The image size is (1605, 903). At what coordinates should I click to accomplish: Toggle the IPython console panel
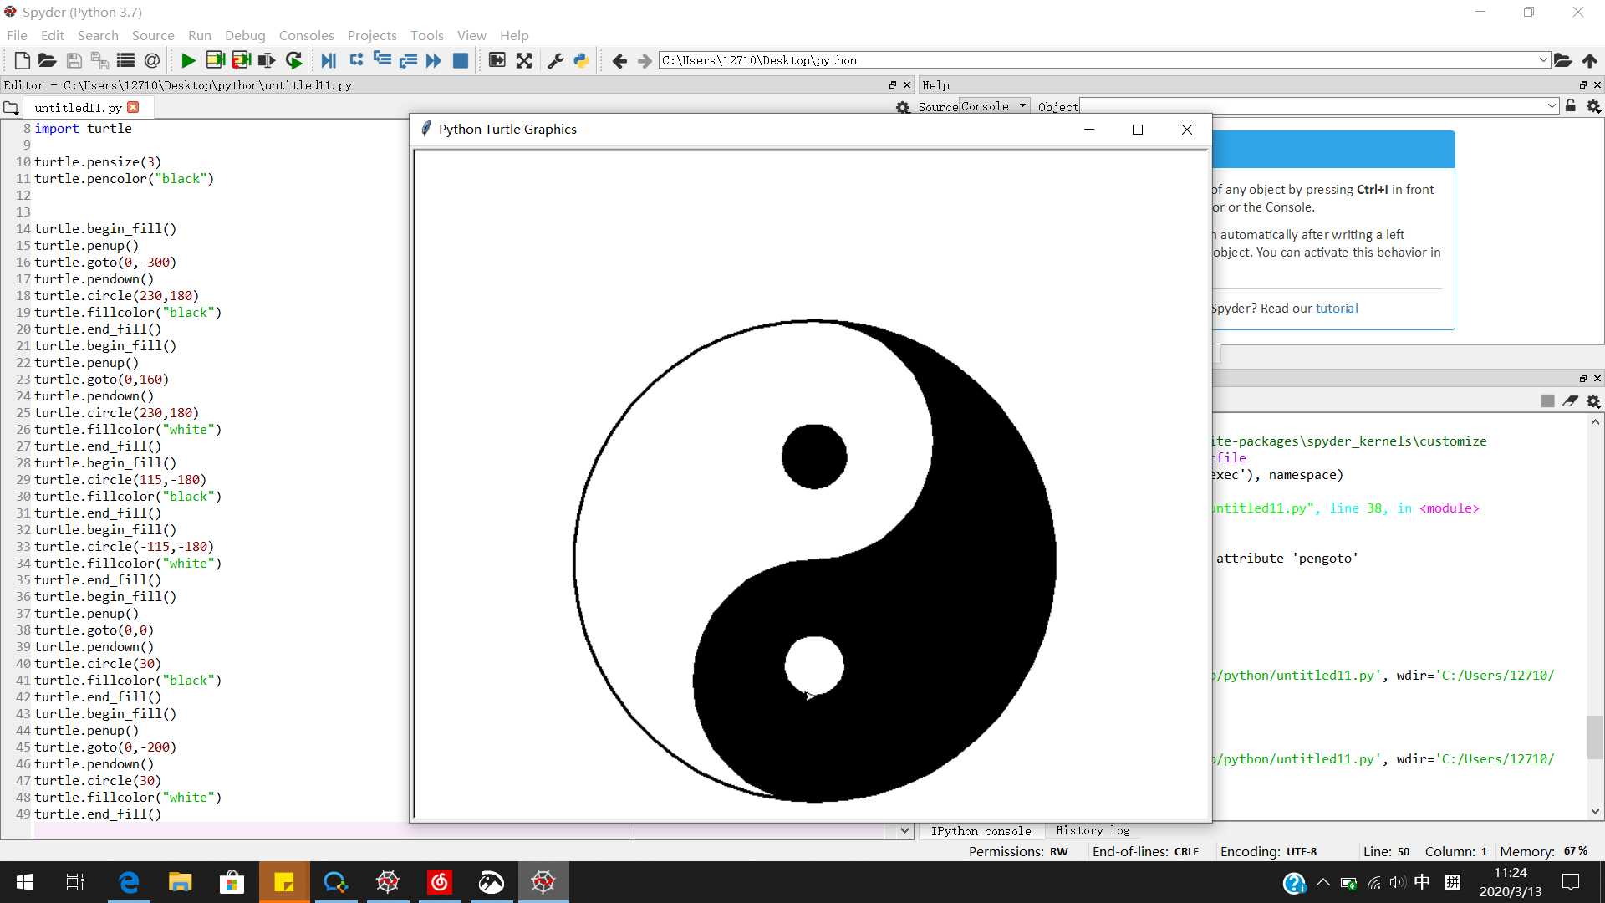[980, 829]
